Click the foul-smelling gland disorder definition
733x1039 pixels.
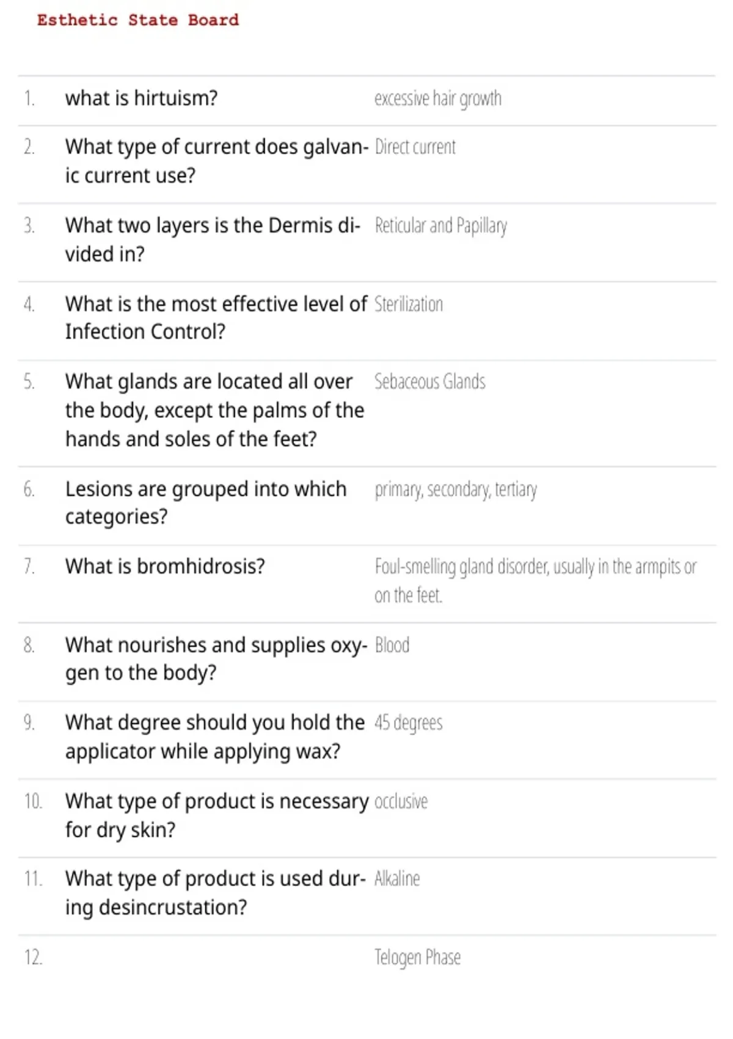coord(536,581)
